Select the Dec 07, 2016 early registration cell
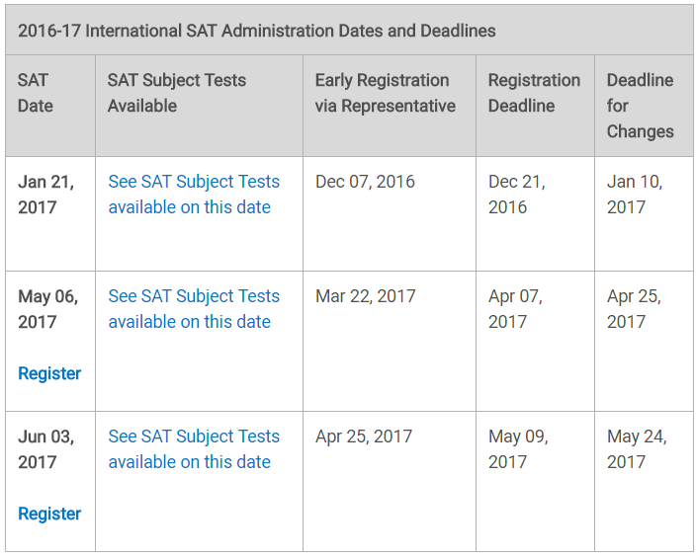The height and width of the screenshot is (556, 696). pos(365,182)
